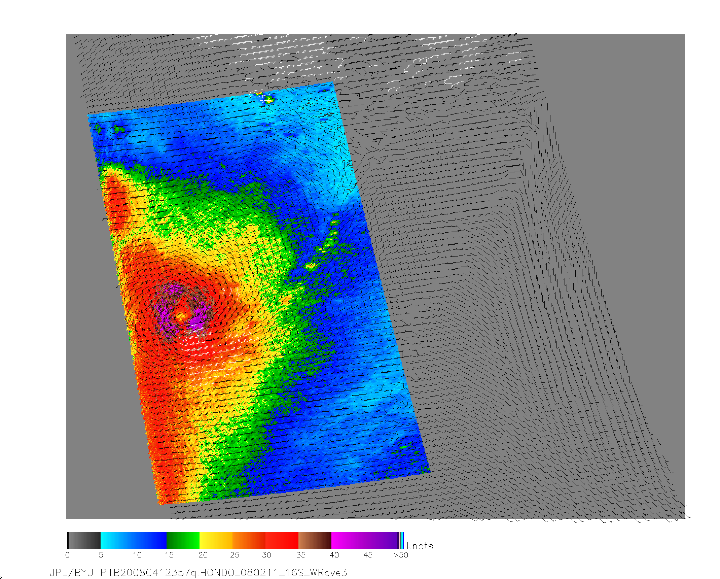
Task: Click the '25' colorbar tick label
Action: pos(235,555)
